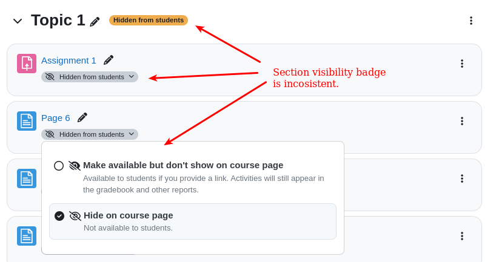493x262 pixels.
Task: Open the Page 6 link
Action: click(x=55, y=118)
